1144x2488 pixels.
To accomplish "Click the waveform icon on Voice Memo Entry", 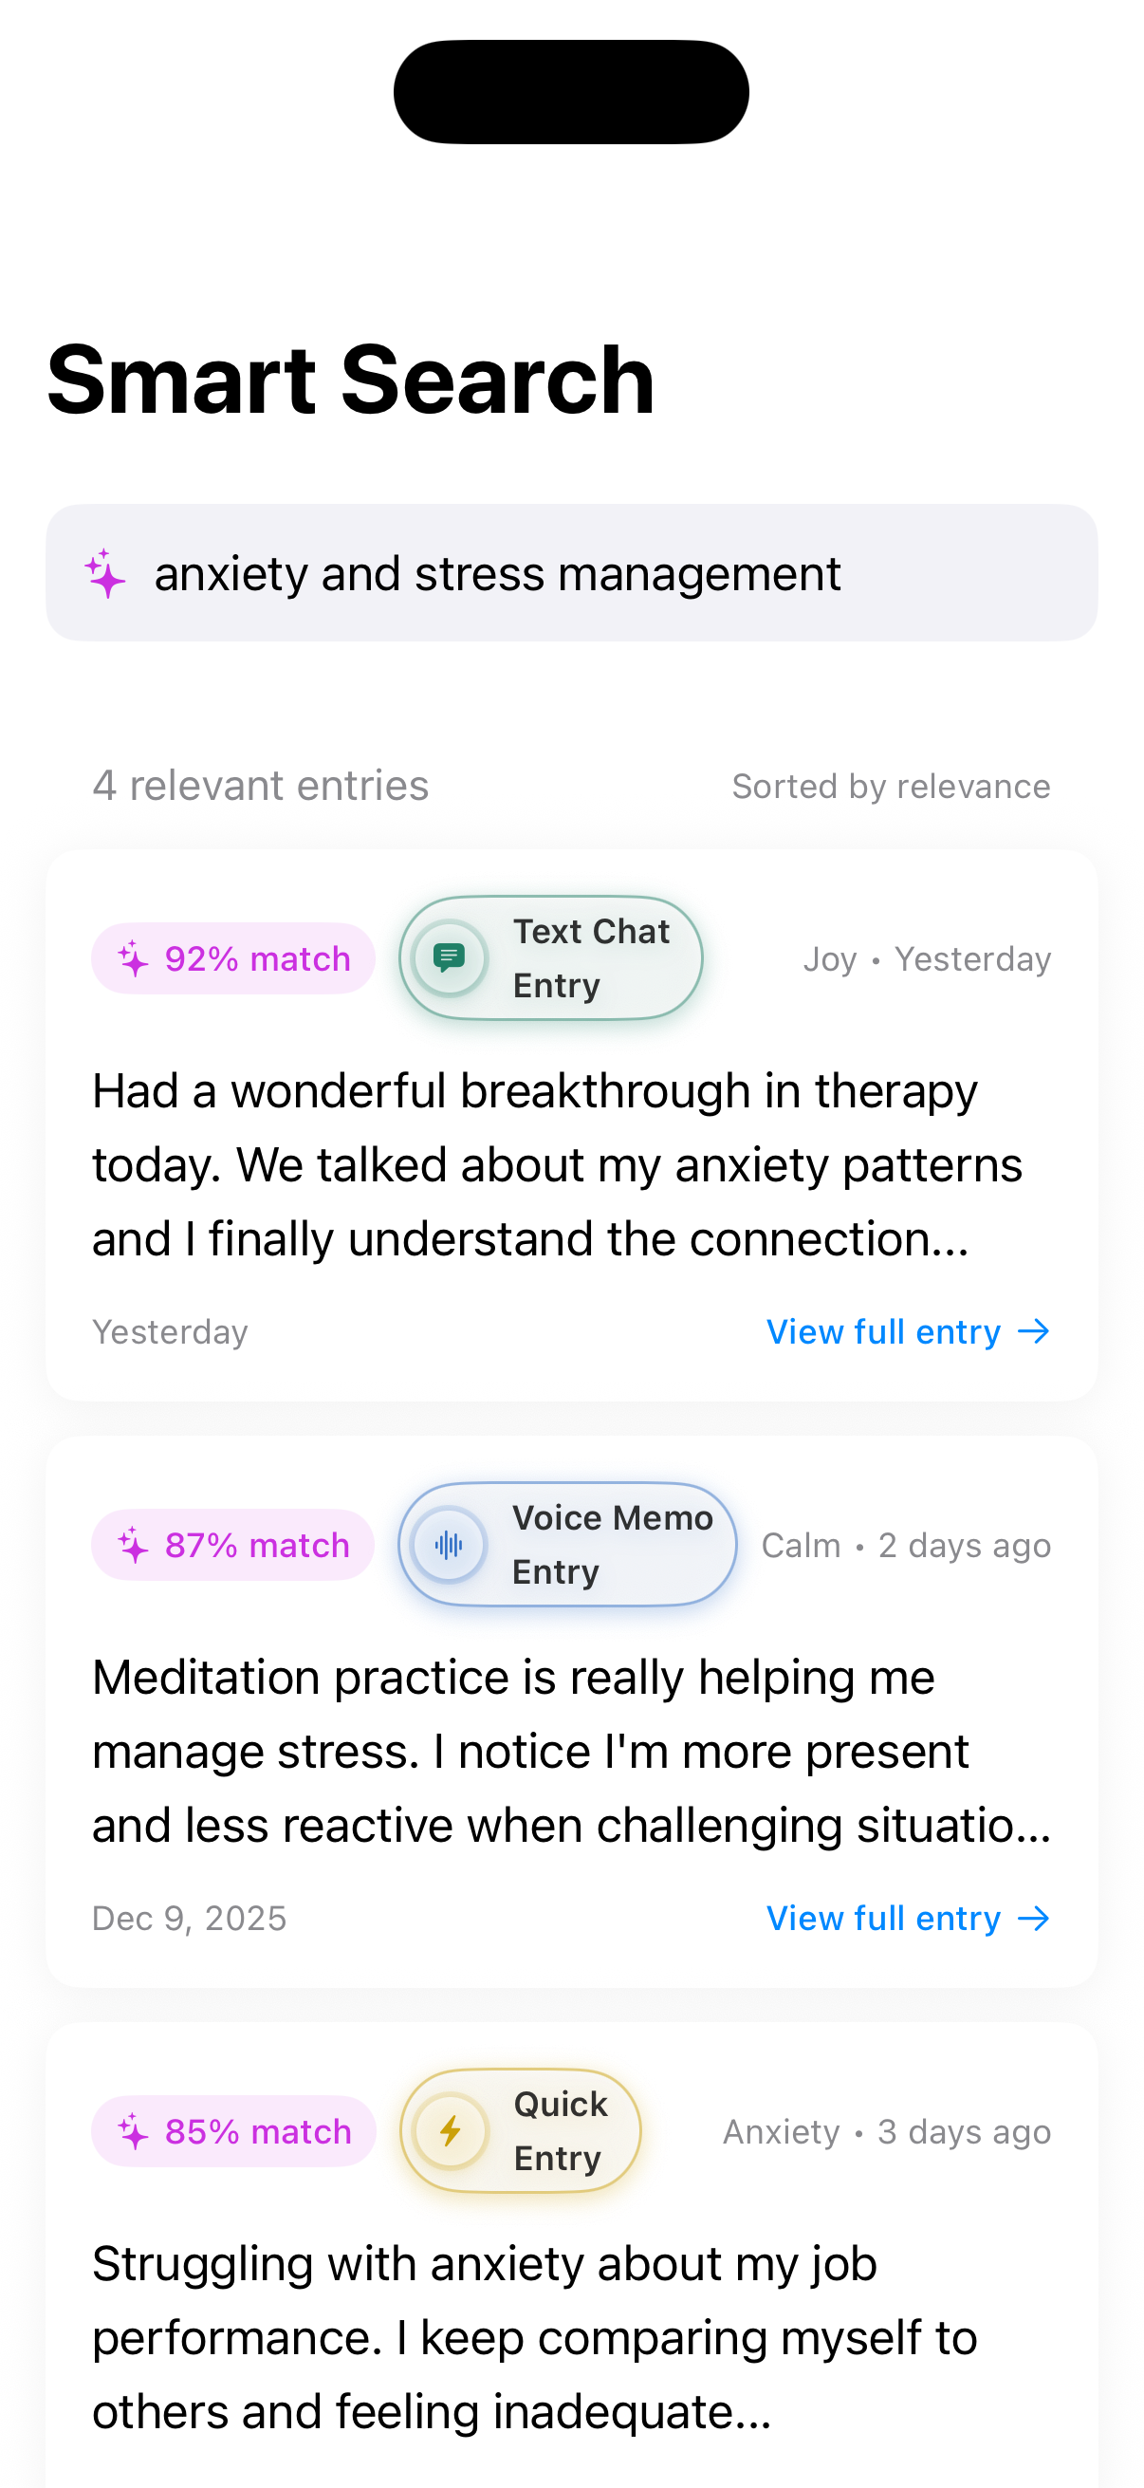I will coord(446,1545).
